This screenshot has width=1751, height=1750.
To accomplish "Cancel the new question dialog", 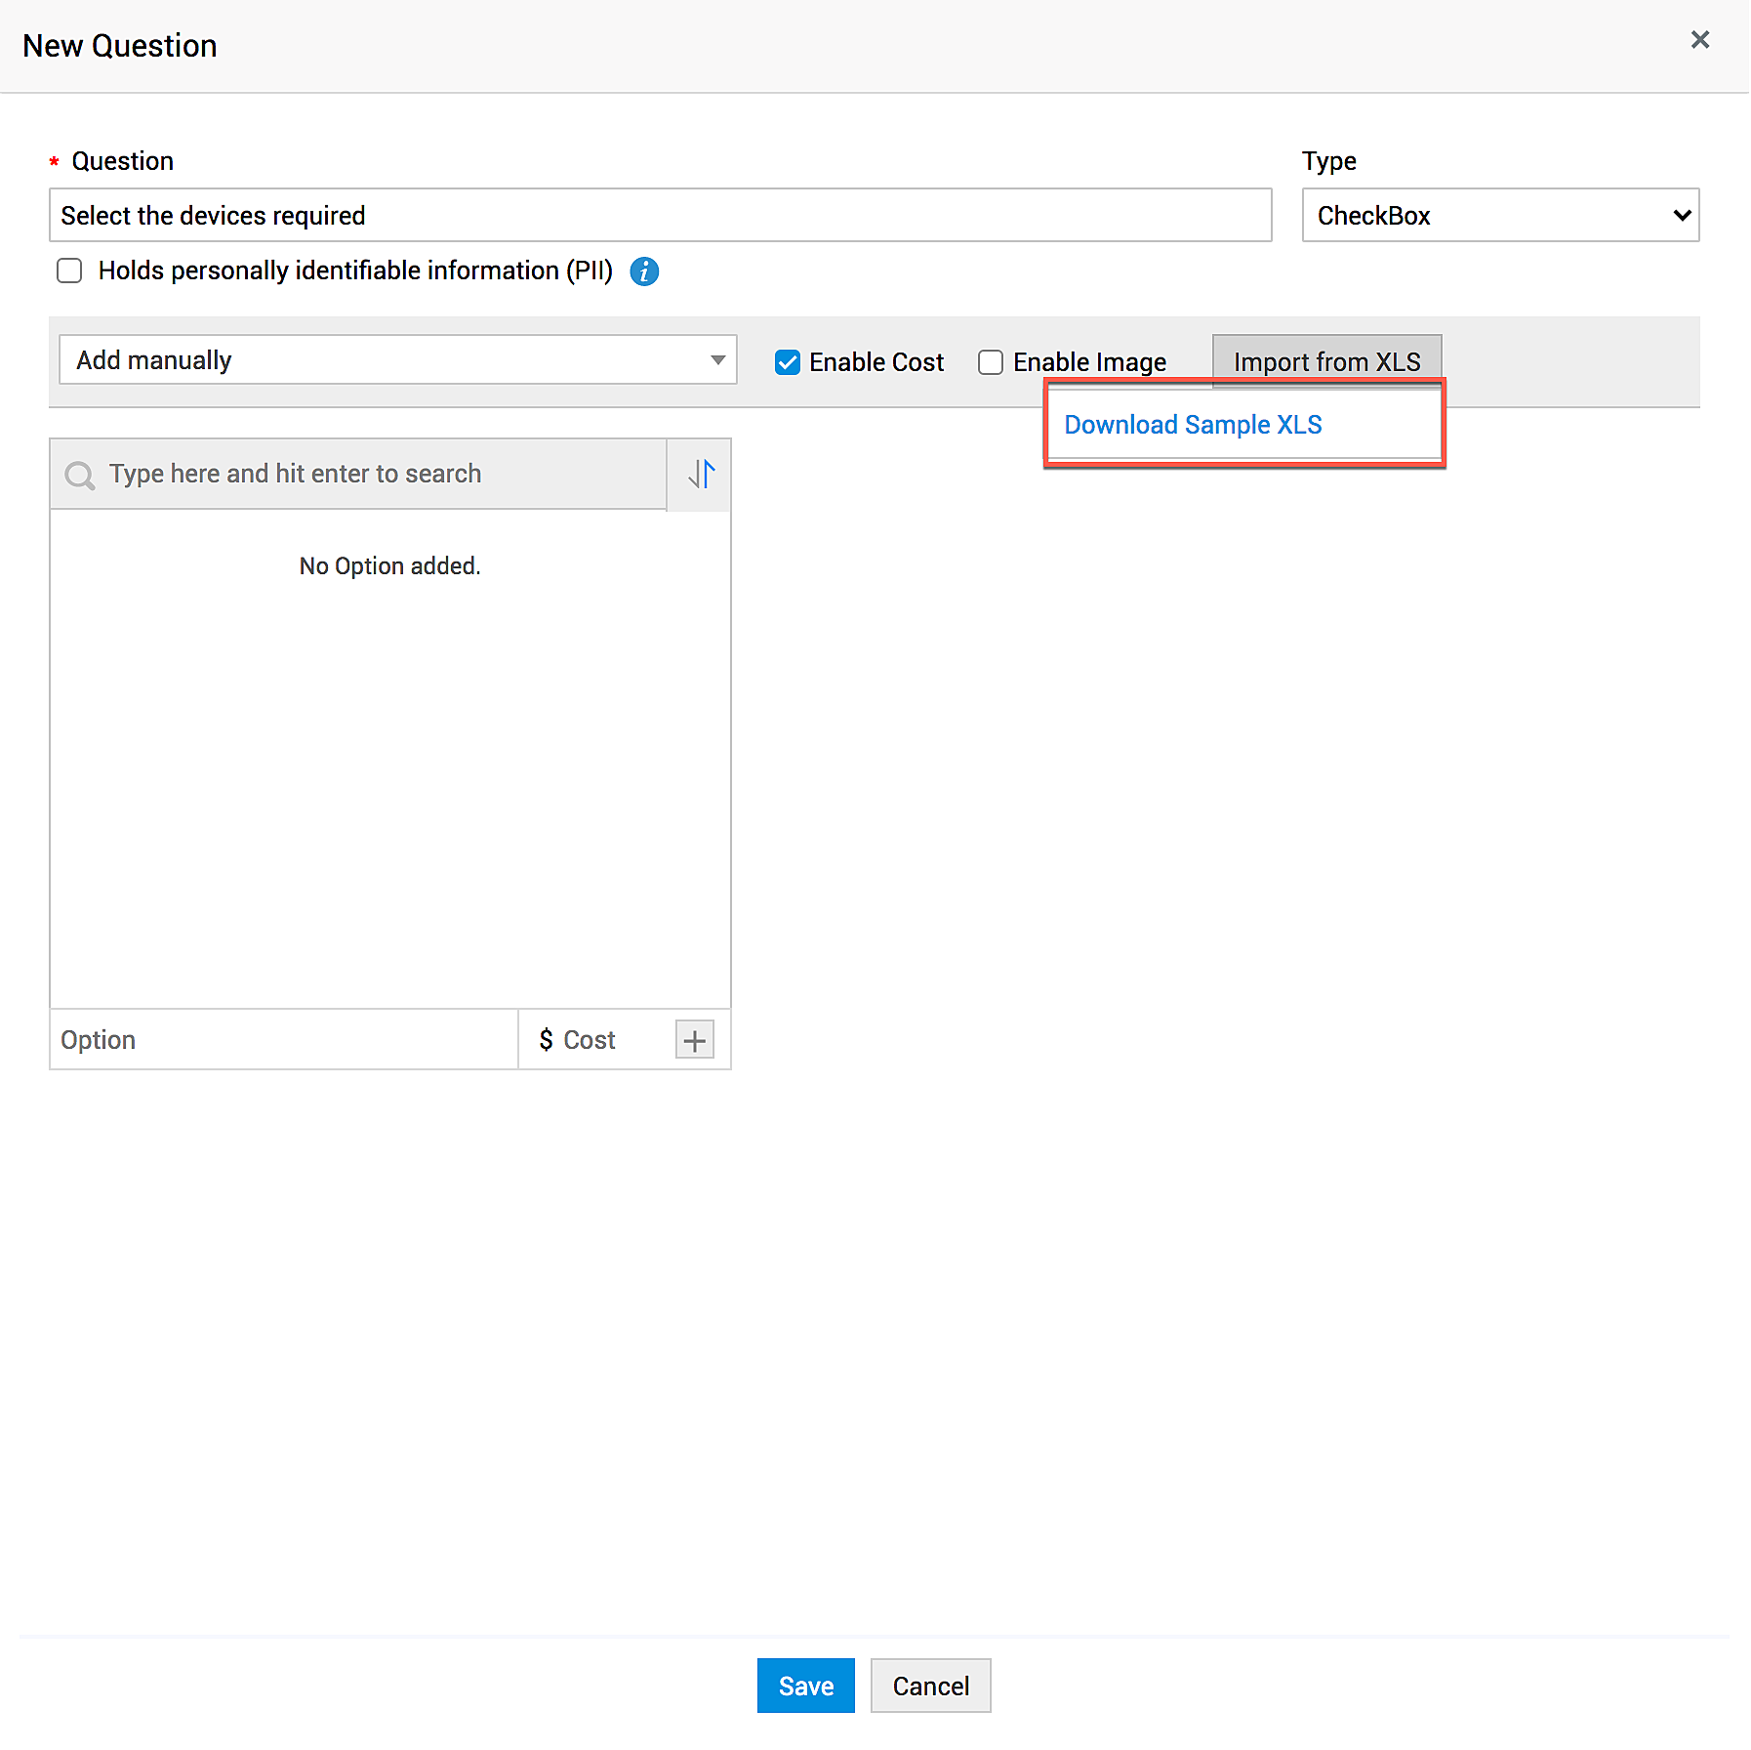I will click(x=930, y=1686).
